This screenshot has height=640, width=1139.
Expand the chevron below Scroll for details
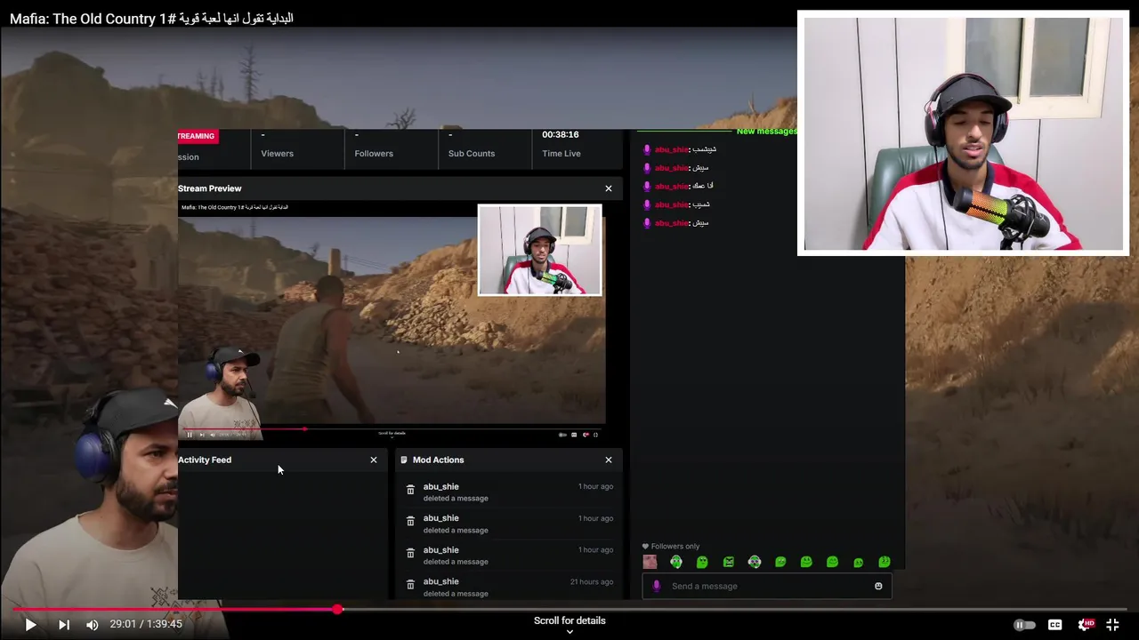569,632
